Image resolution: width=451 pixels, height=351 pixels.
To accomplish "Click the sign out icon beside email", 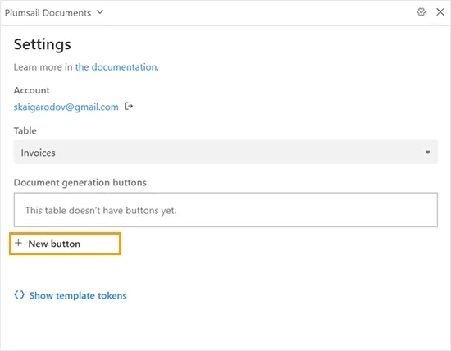I will (129, 106).
